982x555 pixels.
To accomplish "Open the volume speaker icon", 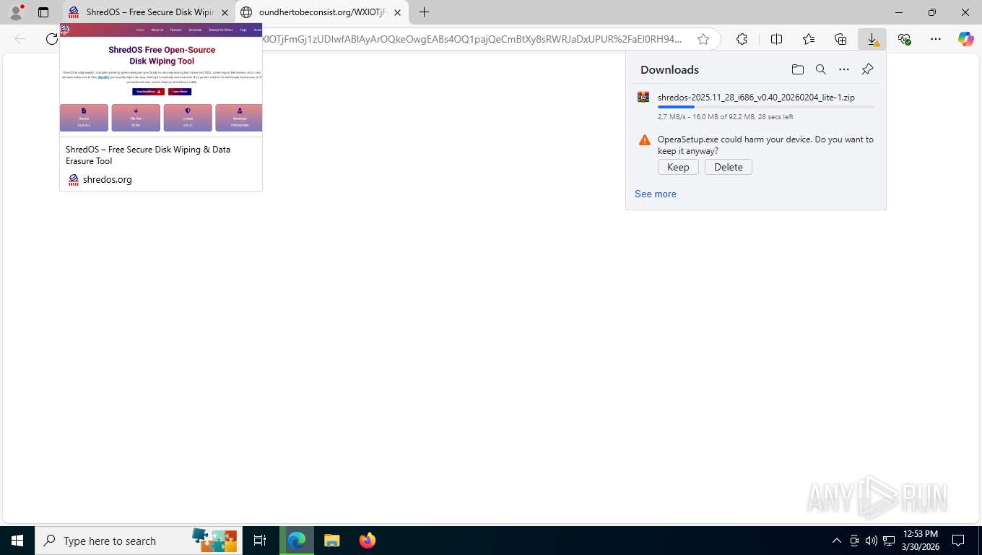I will (x=871, y=541).
